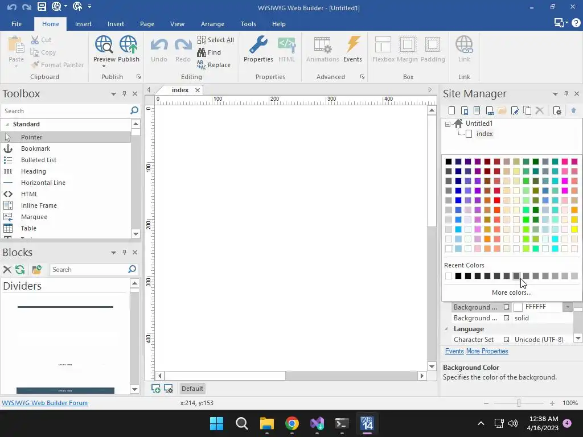Click the FFFFFF background color preview swatch
Viewport: 583px width, 437px height.
point(518,307)
